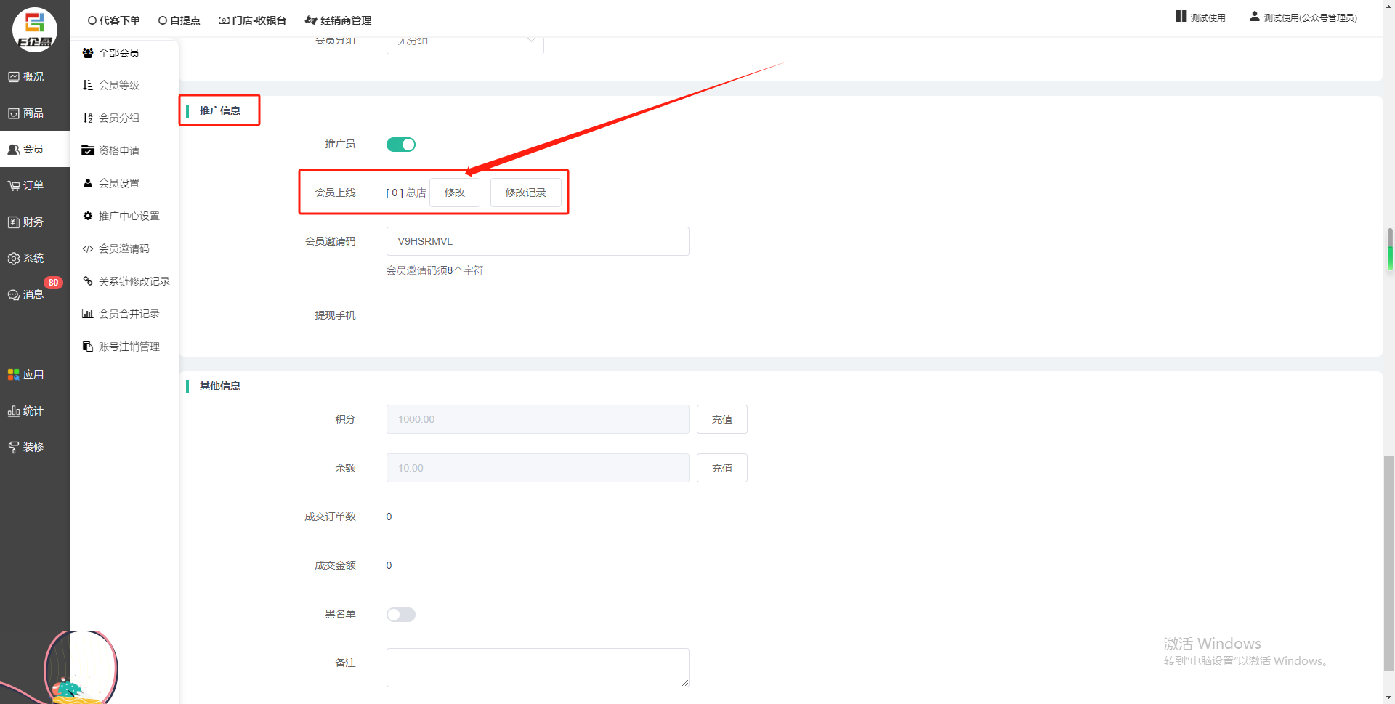
Task: Select 推广中心设置 menu item
Action: pos(129,216)
